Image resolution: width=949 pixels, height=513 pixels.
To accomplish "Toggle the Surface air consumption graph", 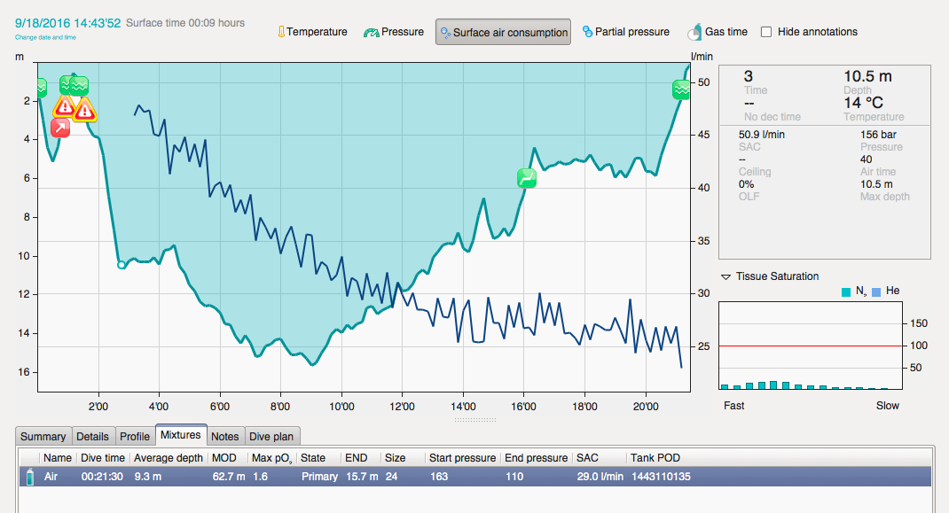I will [x=503, y=32].
